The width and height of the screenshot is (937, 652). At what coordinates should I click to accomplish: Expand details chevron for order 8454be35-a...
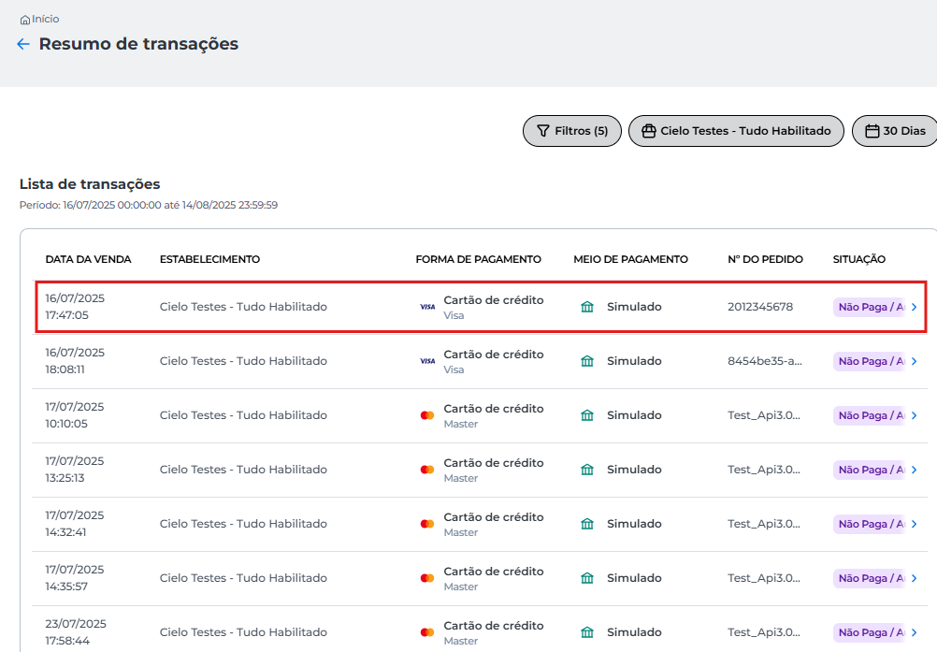coord(915,361)
